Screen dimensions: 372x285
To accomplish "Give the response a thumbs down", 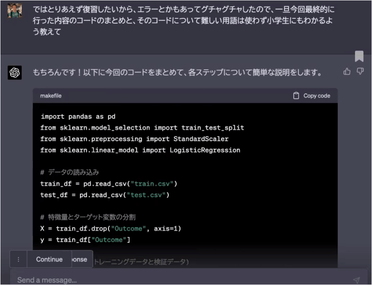I will (360, 71).
